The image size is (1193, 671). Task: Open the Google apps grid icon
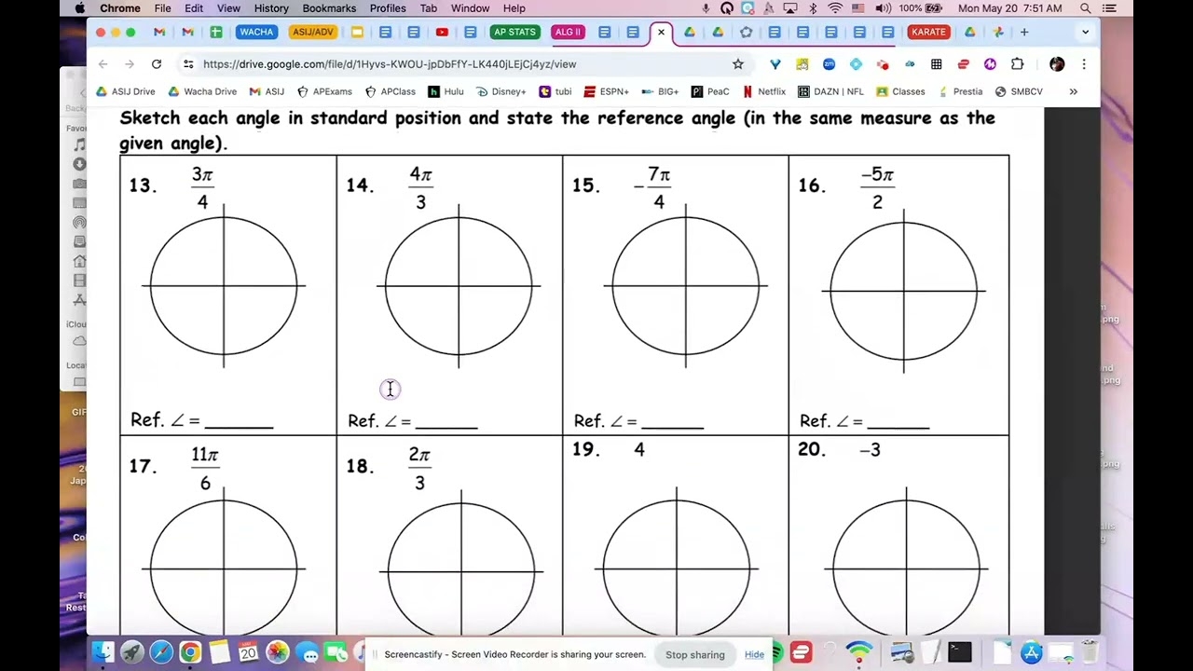click(937, 63)
